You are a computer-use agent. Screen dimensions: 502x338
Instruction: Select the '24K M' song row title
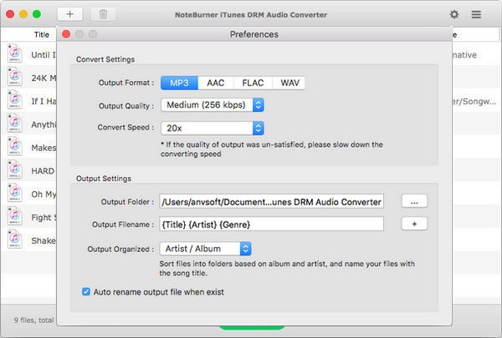coord(44,78)
